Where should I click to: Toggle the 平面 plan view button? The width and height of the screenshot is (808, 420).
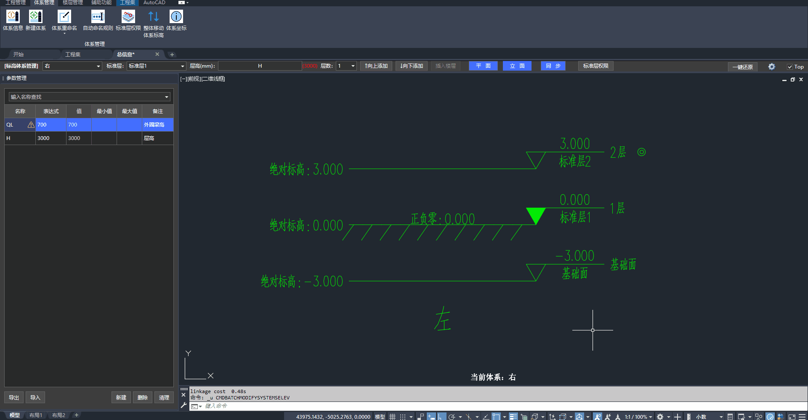click(483, 66)
